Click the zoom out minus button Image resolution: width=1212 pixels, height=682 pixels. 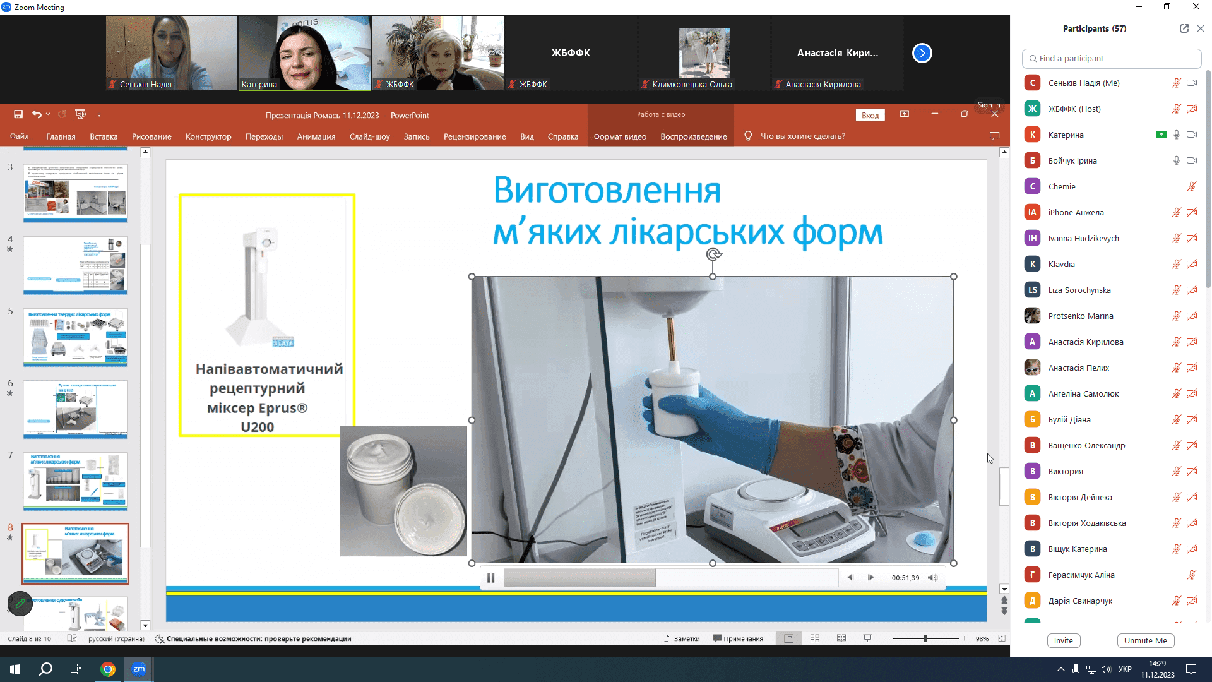click(887, 639)
